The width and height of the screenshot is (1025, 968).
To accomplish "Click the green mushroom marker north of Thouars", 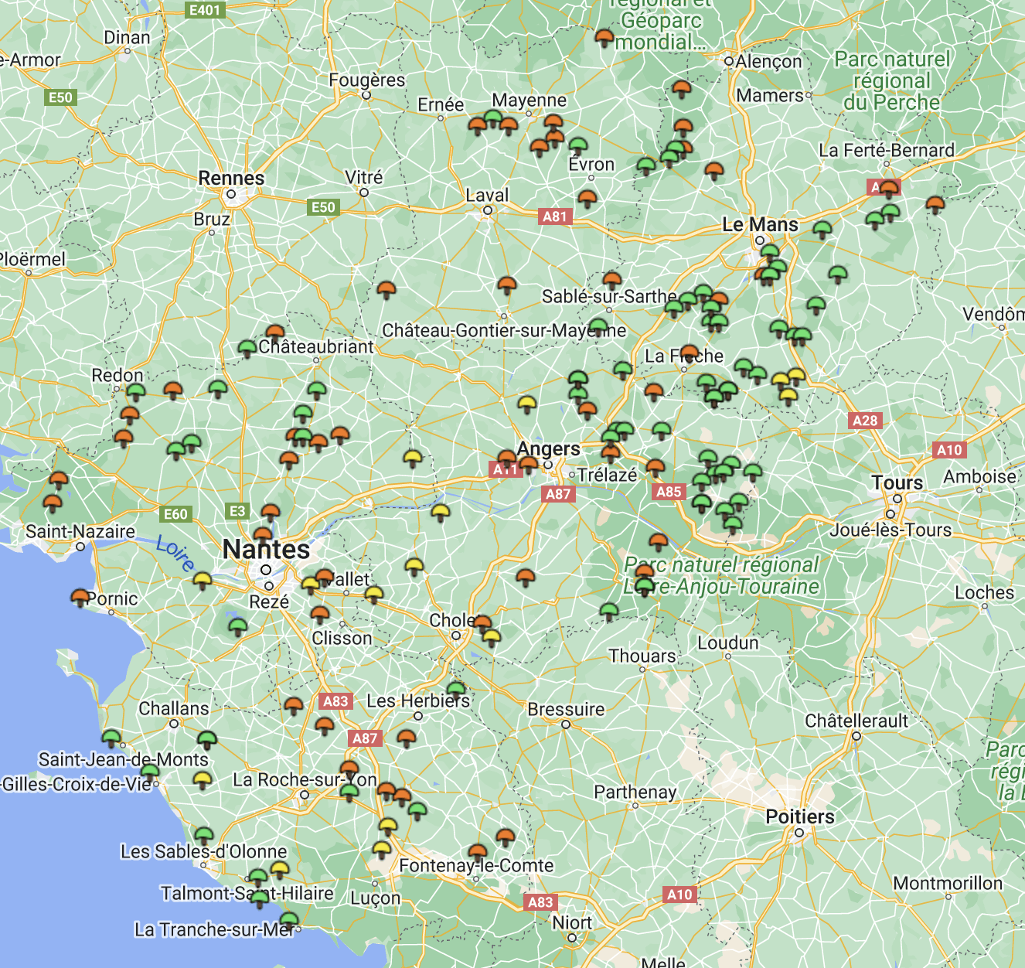I will pos(609,612).
